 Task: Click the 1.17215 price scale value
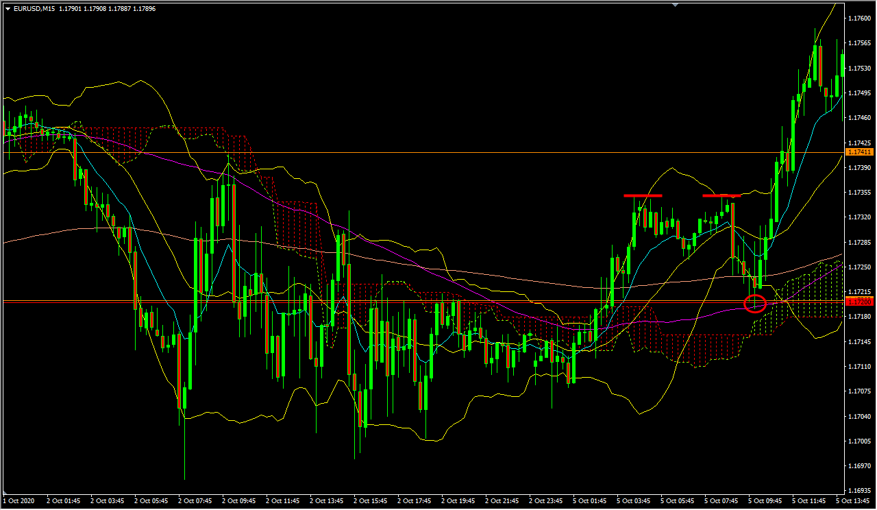pyautogui.click(x=859, y=291)
